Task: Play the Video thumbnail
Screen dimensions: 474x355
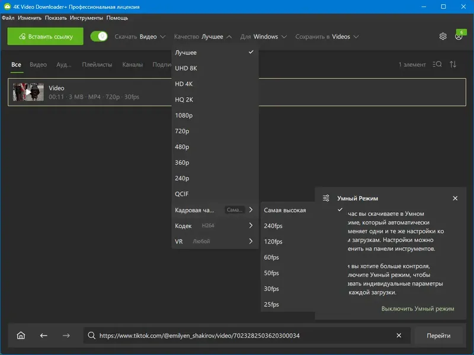Action: pyautogui.click(x=28, y=92)
